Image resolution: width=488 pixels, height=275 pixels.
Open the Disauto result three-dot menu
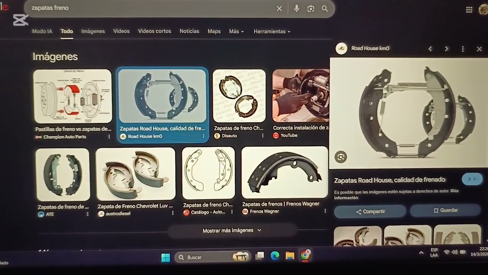coord(263,136)
